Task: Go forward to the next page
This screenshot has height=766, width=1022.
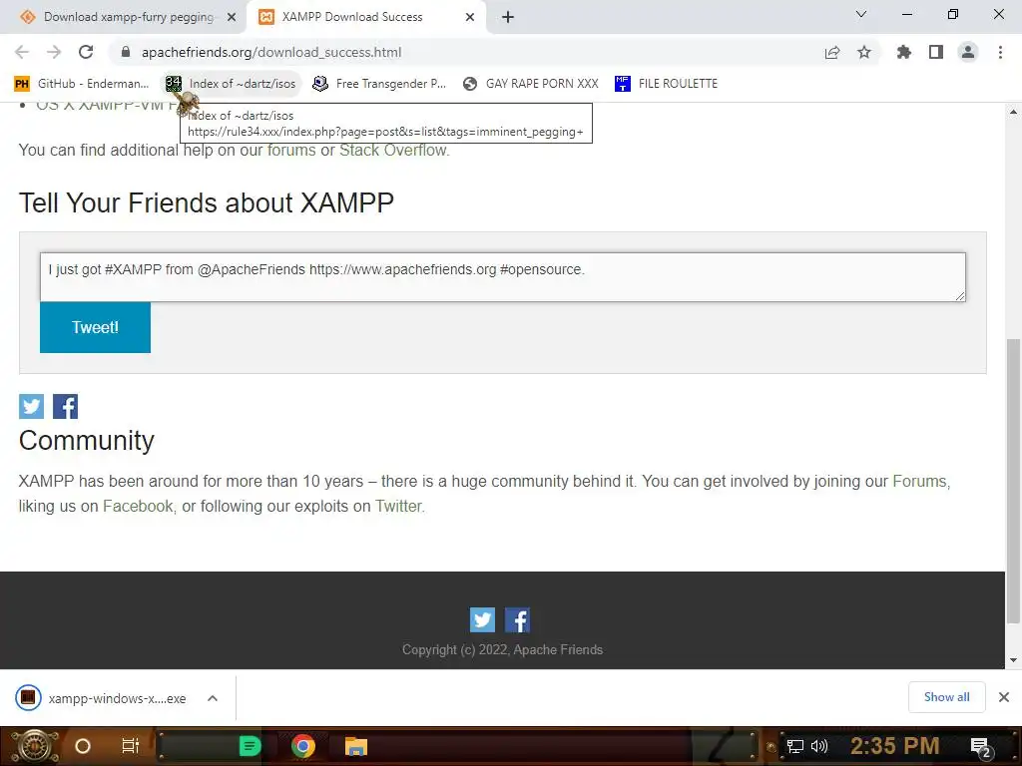Action: coord(54,52)
